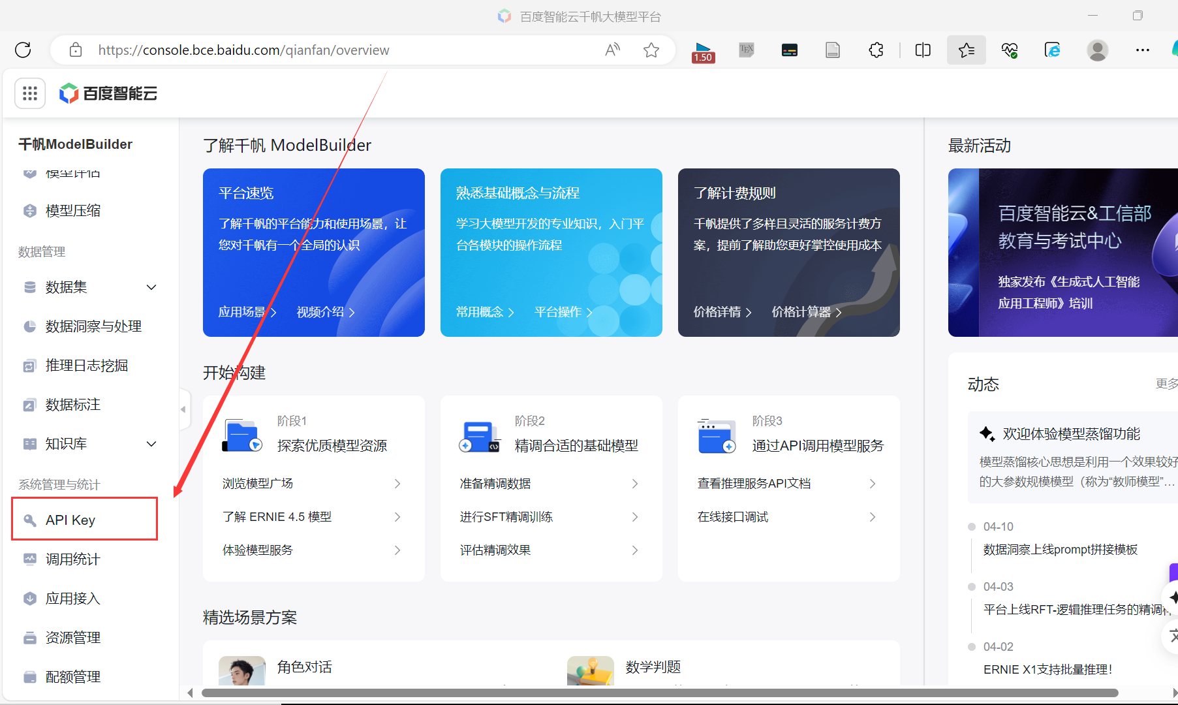Open the 价格详情 link
Image resolution: width=1178 pixels, height=705 pixels.
[722, 312]
